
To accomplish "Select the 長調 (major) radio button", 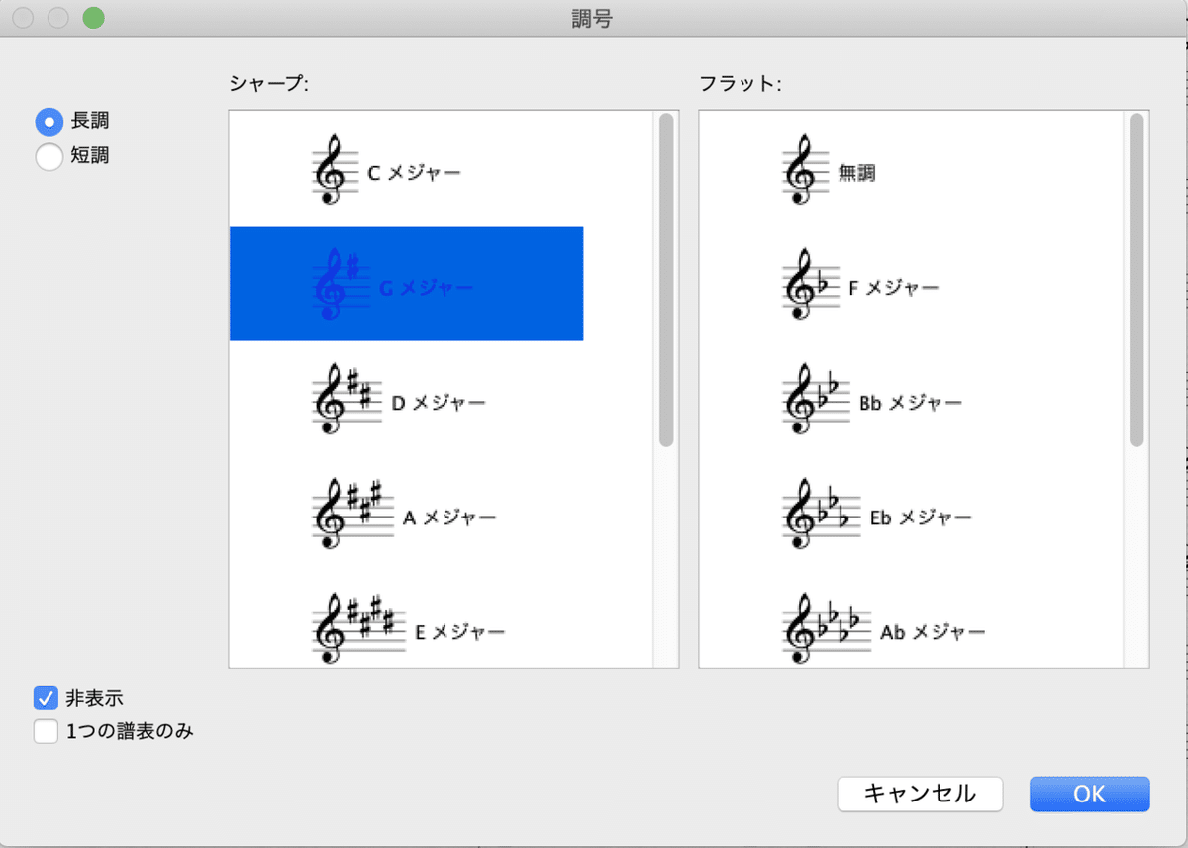I will click(x=49, y=121).
